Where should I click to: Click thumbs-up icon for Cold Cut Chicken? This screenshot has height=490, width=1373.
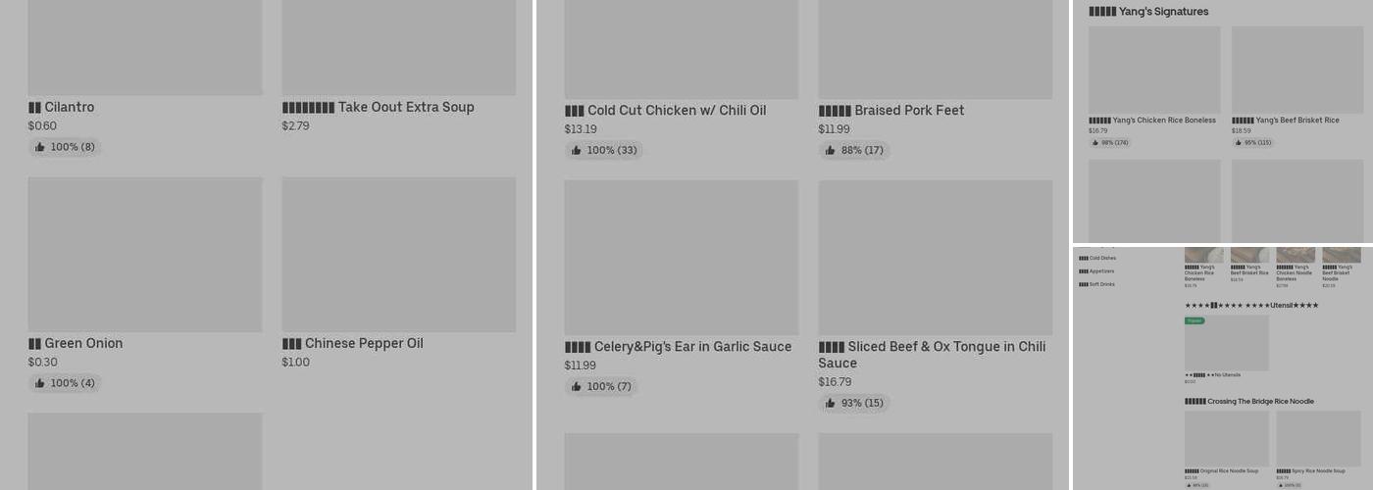pos(577,150)
